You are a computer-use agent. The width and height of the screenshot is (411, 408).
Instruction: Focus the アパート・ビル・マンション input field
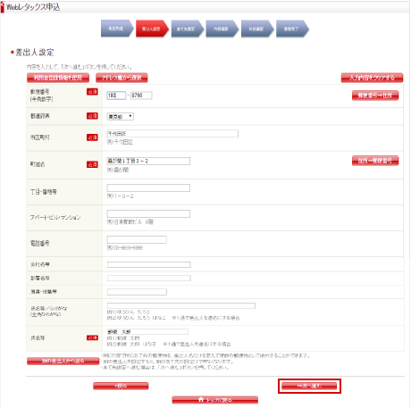click(148, 213)
